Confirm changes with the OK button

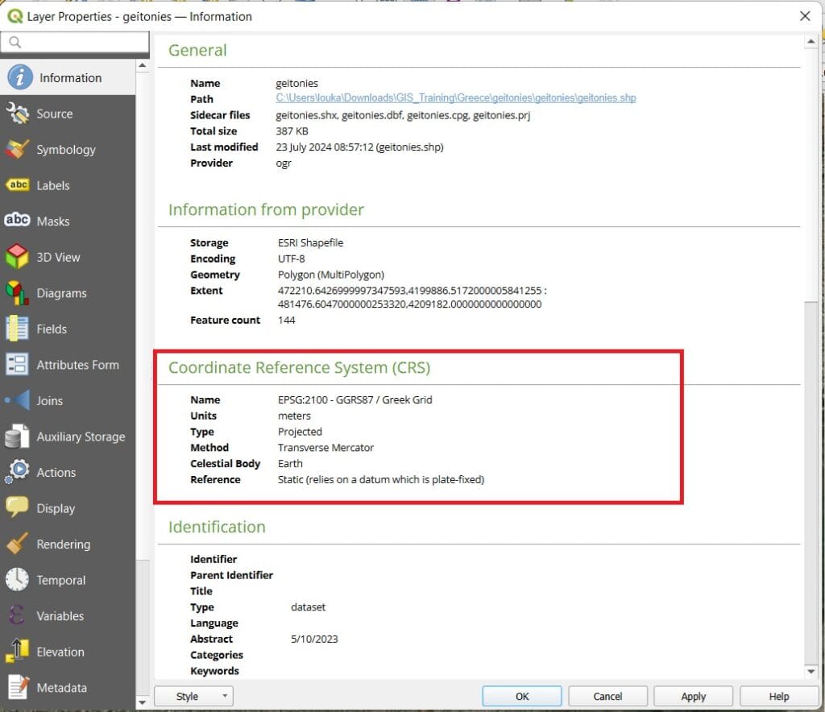pyautogui.click(x=522, y=696)
